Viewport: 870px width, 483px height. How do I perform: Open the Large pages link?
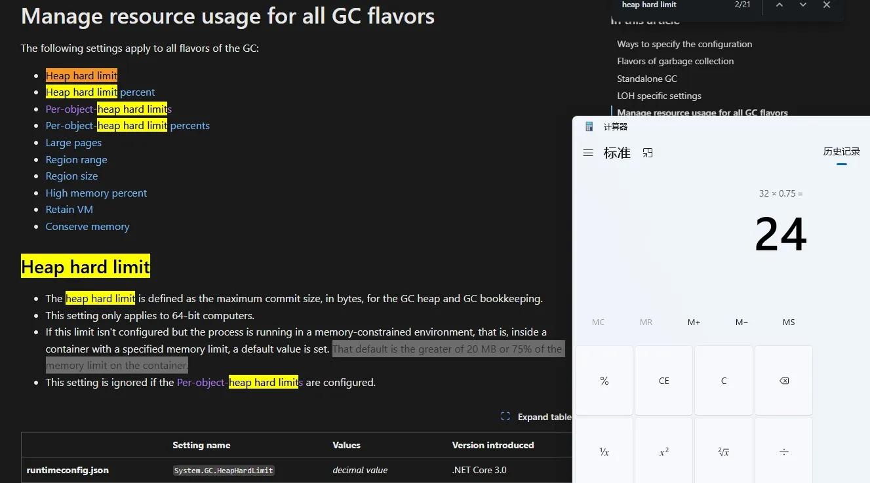point(73,143)
